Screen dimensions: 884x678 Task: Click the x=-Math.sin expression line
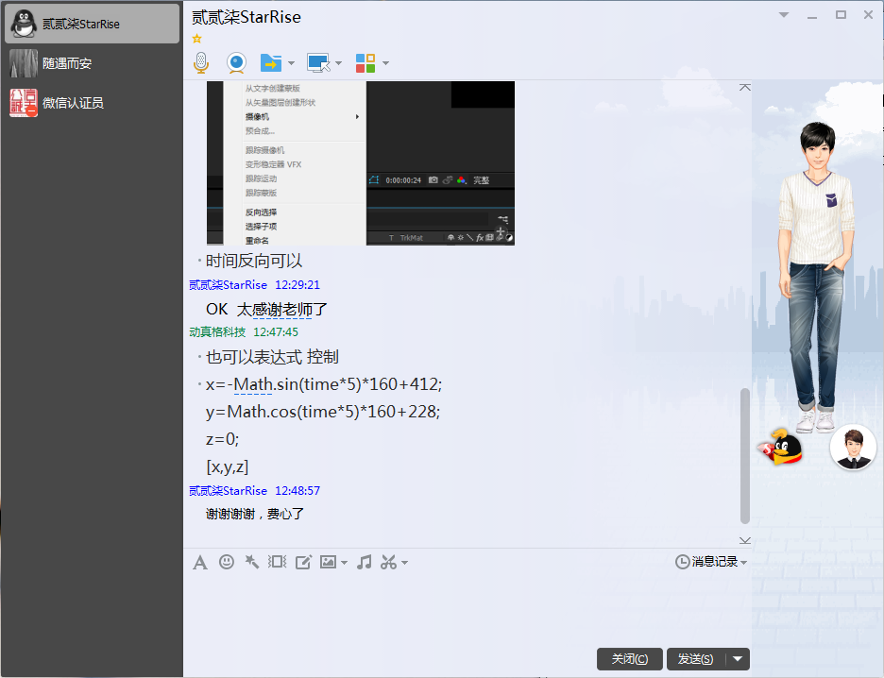[324, 384]
